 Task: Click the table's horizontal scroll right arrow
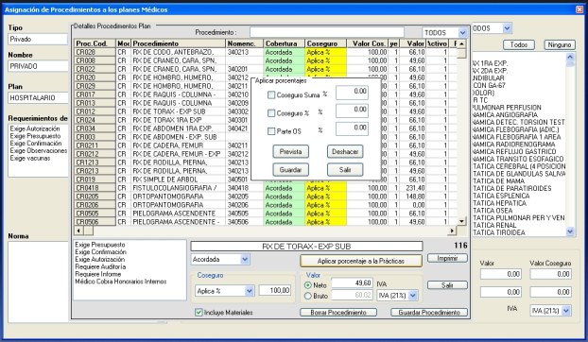coord(452,231)
